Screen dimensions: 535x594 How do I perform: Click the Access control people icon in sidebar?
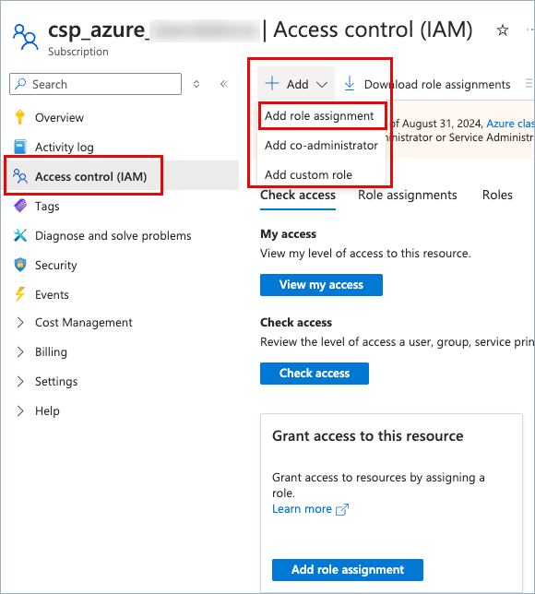pyautogui.click(x=20, y=176)
